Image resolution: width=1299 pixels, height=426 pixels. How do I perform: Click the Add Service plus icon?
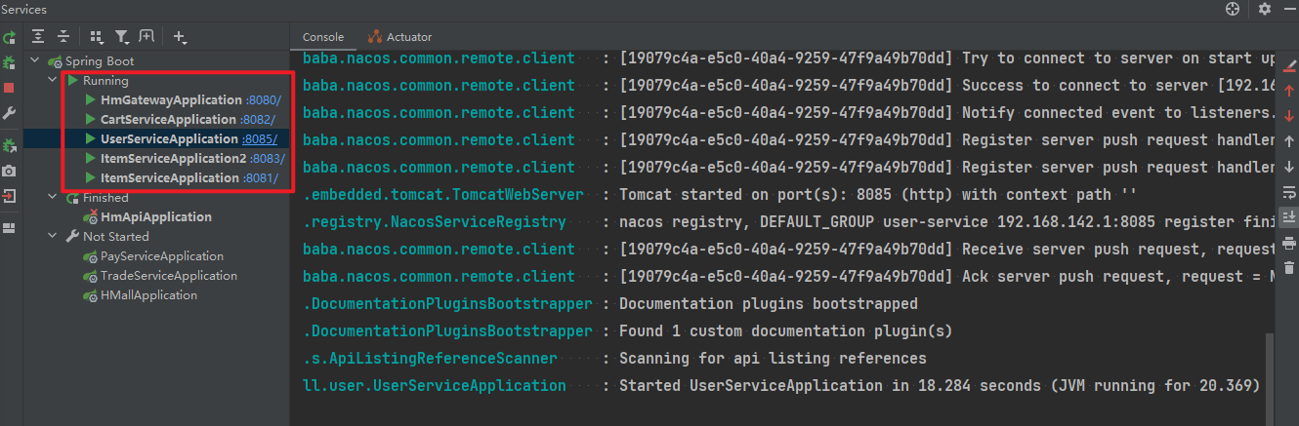180,37
